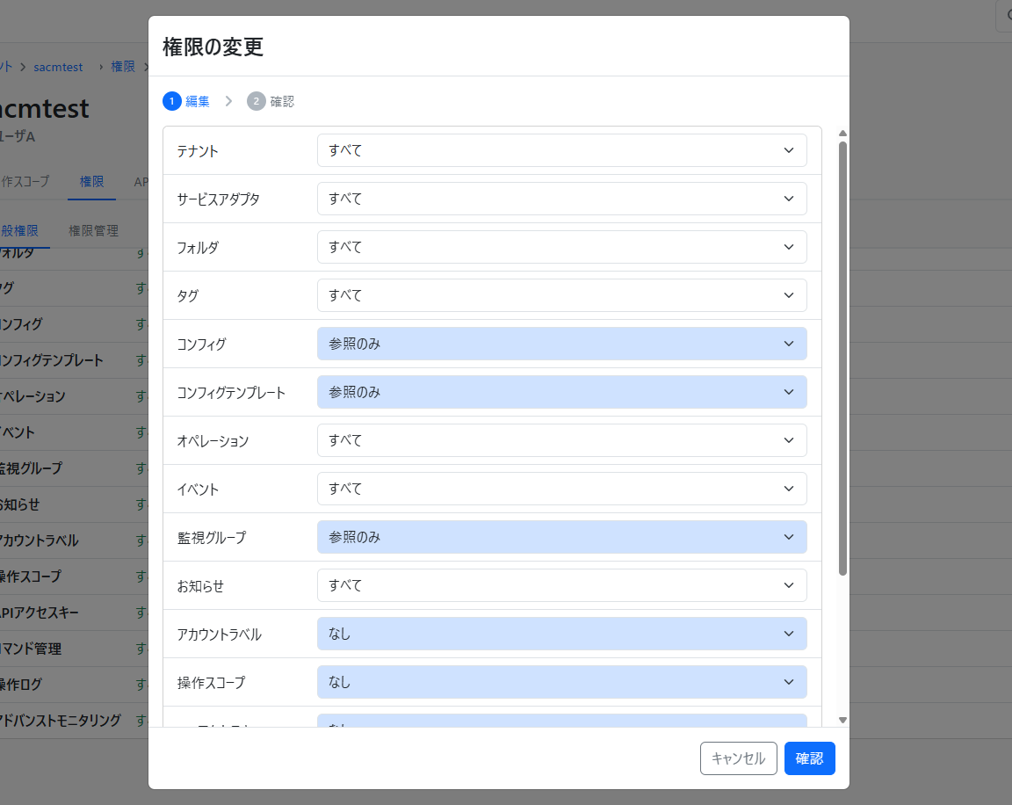Open the オペレーション permission select box
The width and height of the screenshot is (1012, 805).
point(561,440)
